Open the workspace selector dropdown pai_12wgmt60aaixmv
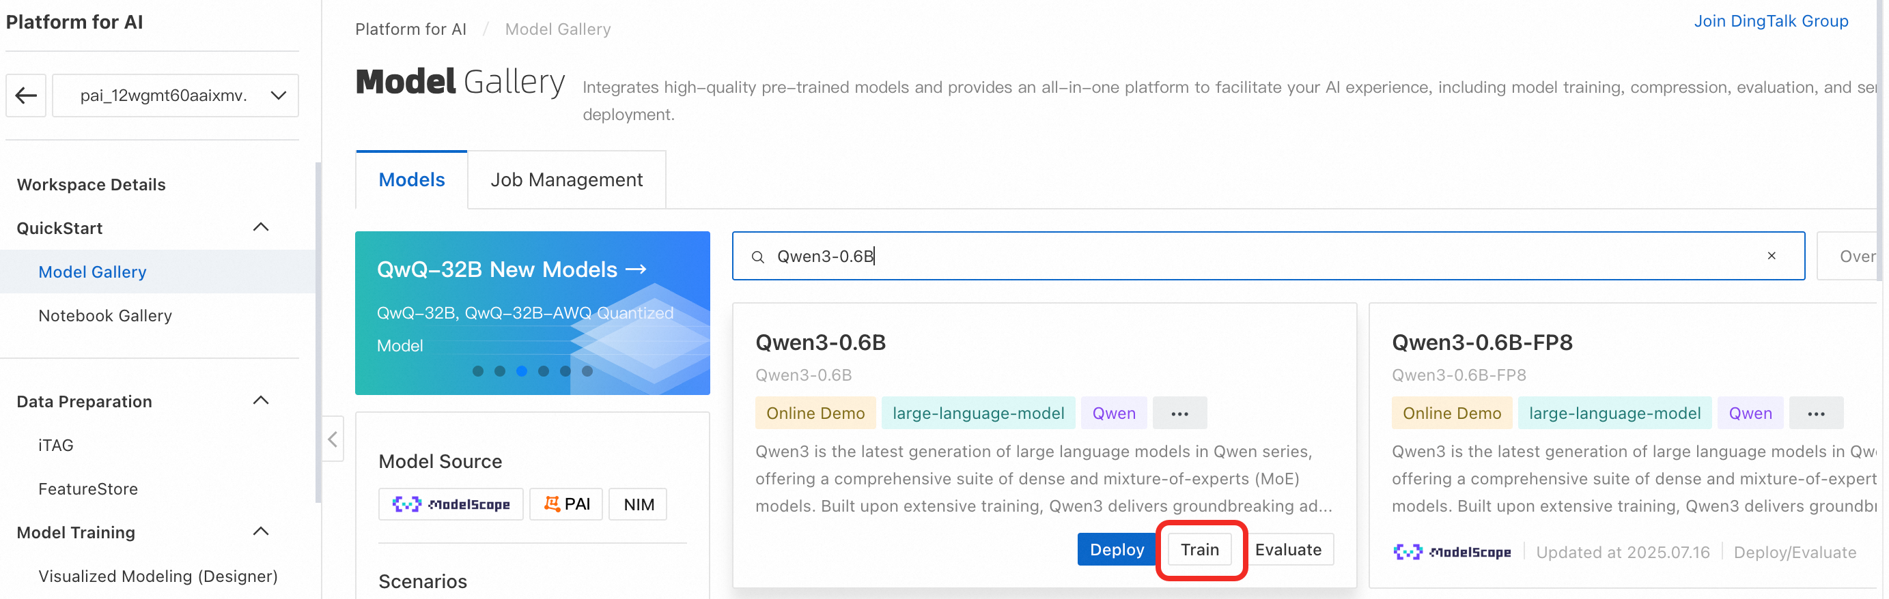Screen dimensions: 1889x599 pos(176,96)
